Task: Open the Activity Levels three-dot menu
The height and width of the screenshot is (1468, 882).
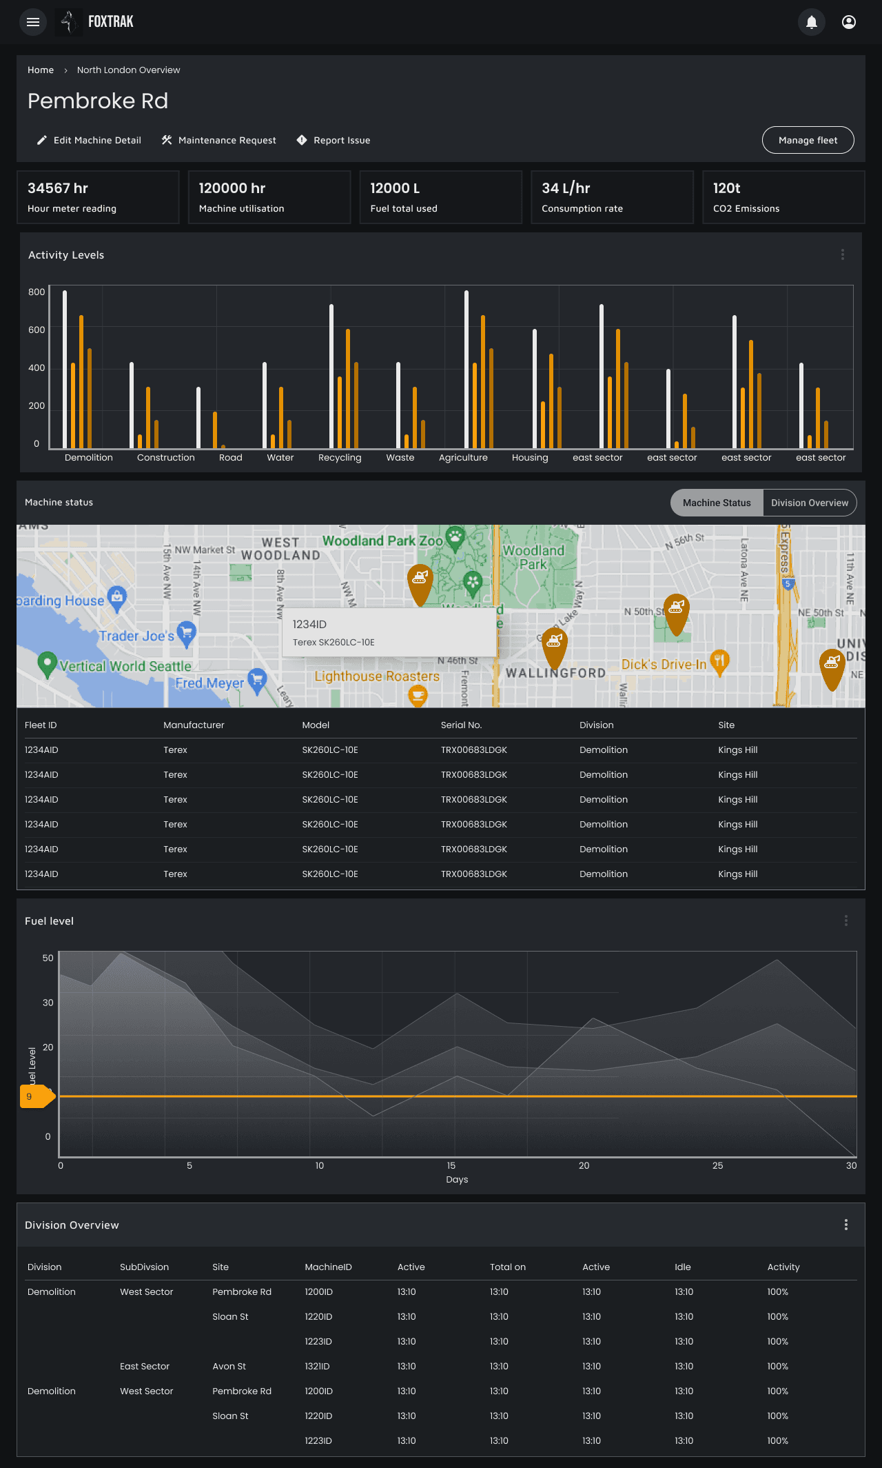Action: point(843,254)
